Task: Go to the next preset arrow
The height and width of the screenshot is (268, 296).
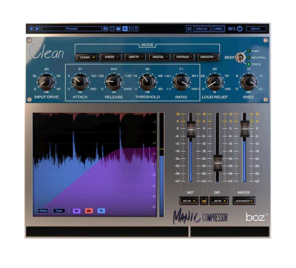Action: pos(37,28)
